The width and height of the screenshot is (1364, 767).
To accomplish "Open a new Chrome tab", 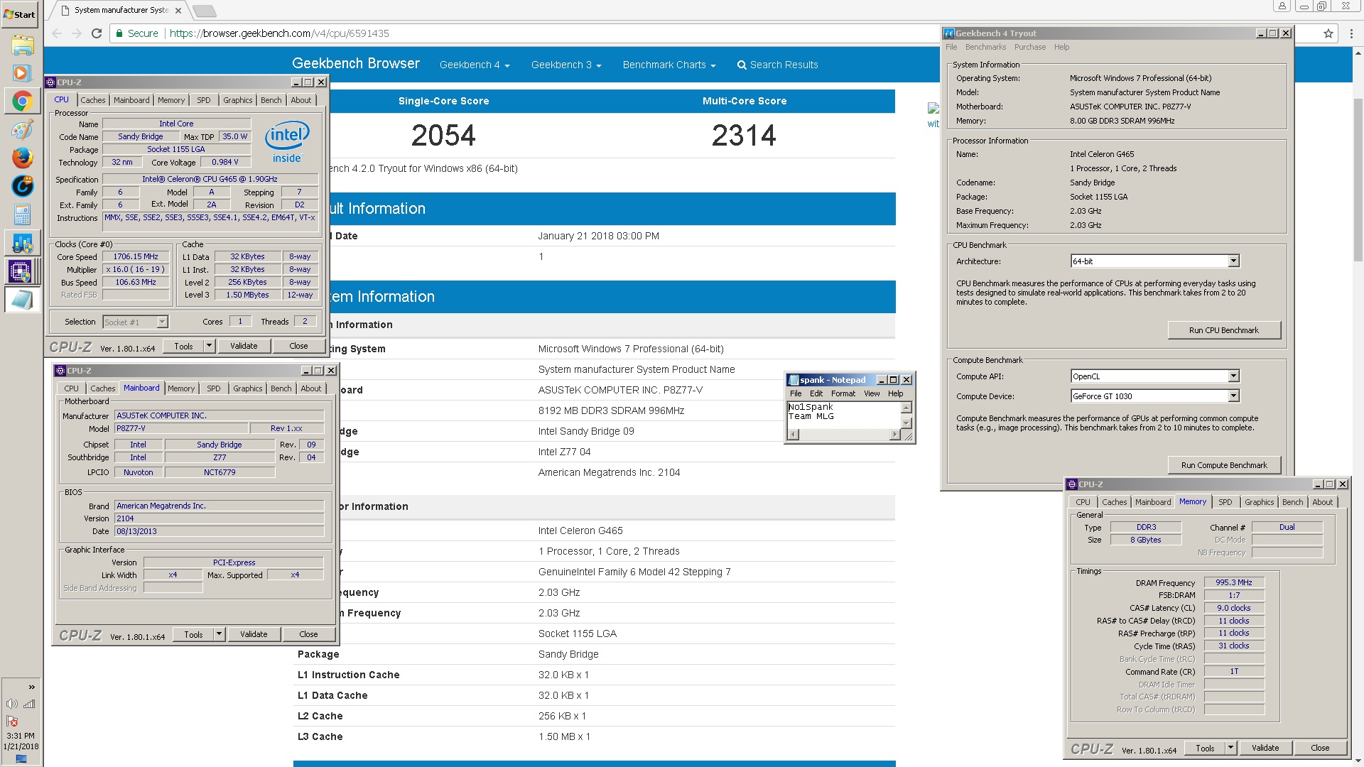I will (204, 11).
